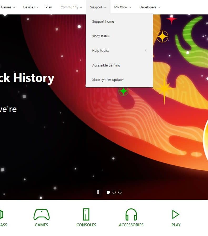Select the first carousel slide dot
The image size is (208, 236).
pyautogui.click(x=108, y=192)
